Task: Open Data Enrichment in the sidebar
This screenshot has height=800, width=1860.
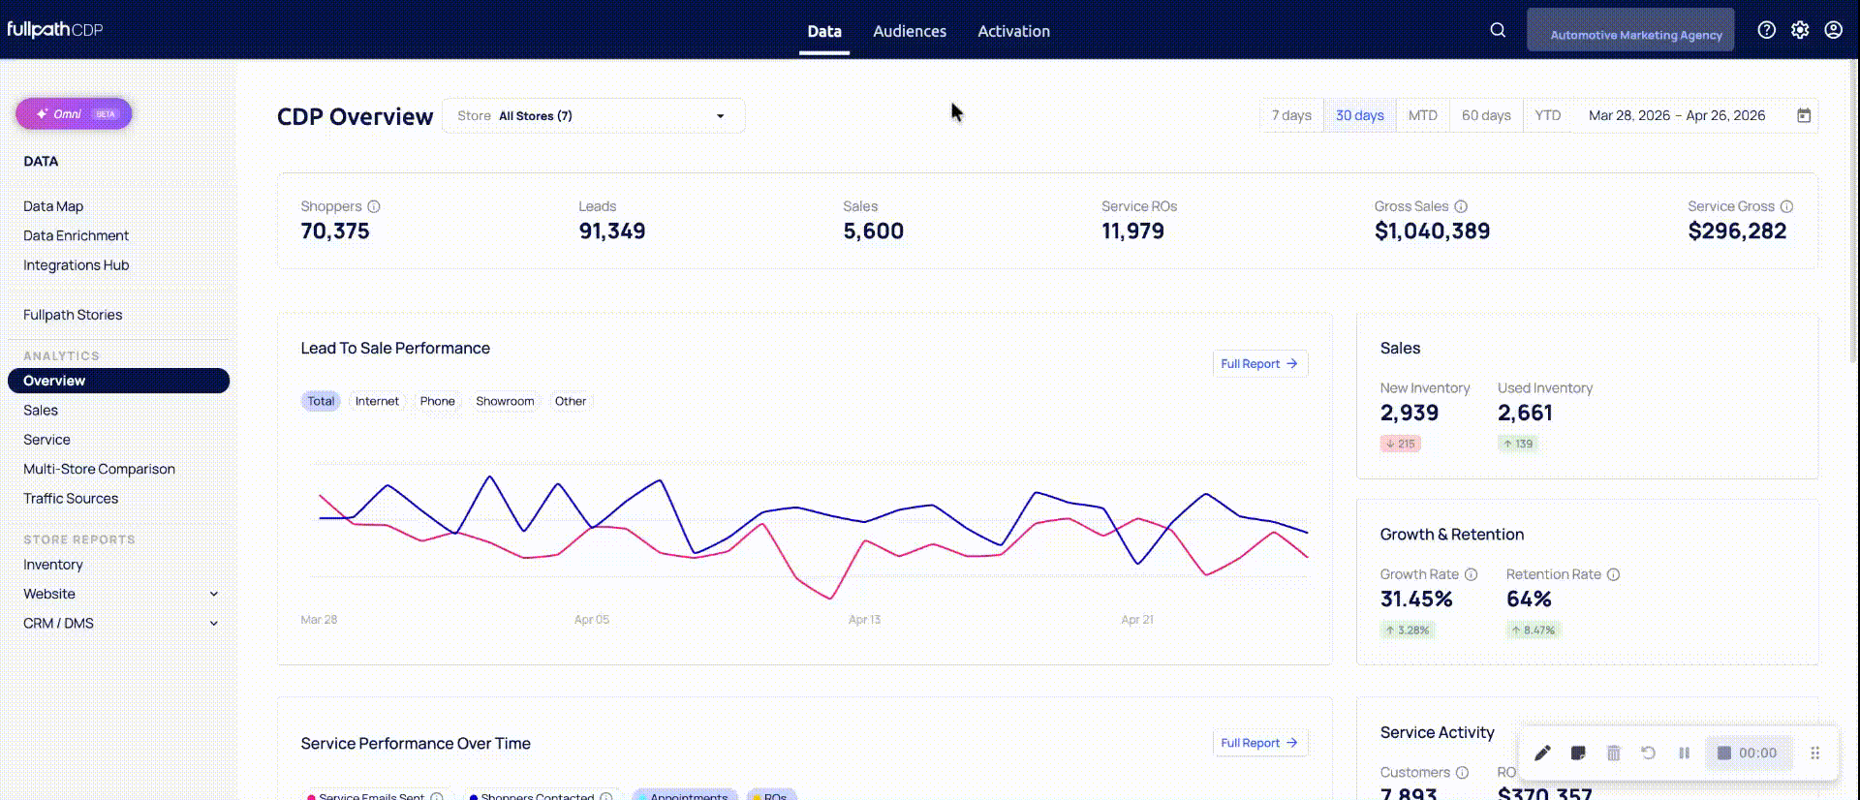Action: pyautogui.click(x=76, y=235)
